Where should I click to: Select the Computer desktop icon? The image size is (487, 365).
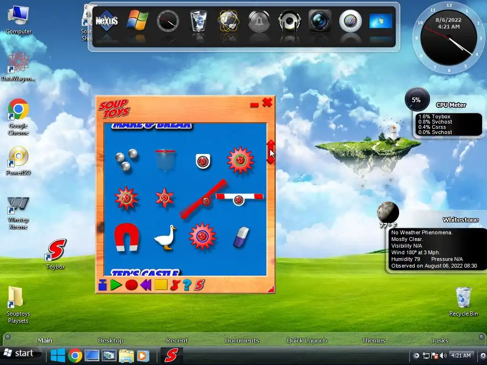(19, 19)
